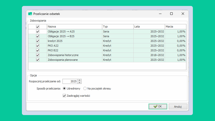
Task: Toggle the select-all checkbox in table header
Action: tap(37, 27)
